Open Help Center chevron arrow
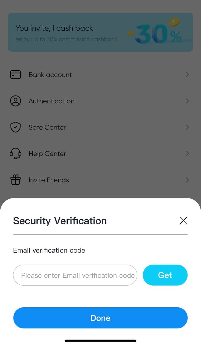Image resolution: width=201 pixels, height=346 pixels. (x=187, y=154)
